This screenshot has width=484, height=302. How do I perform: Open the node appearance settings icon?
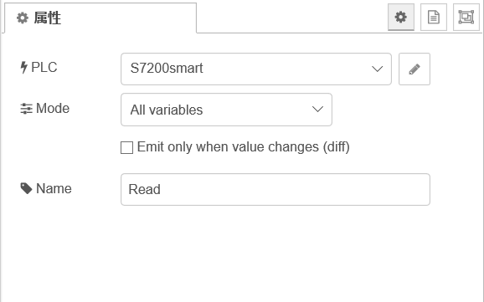pos(466,18)
